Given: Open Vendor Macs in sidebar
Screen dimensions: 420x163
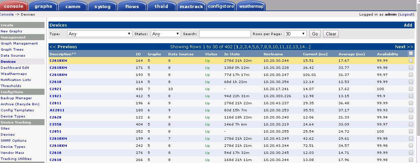Looking at the screenshot, I should click(12, 153).
